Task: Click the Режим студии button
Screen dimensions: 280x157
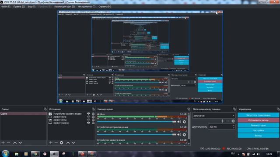Action: [258, 125]
